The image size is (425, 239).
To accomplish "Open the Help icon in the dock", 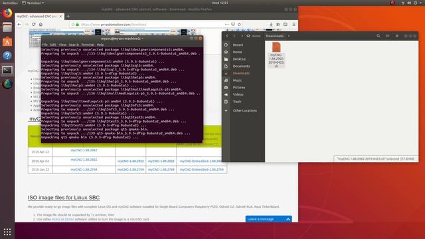I will (7, 56).
